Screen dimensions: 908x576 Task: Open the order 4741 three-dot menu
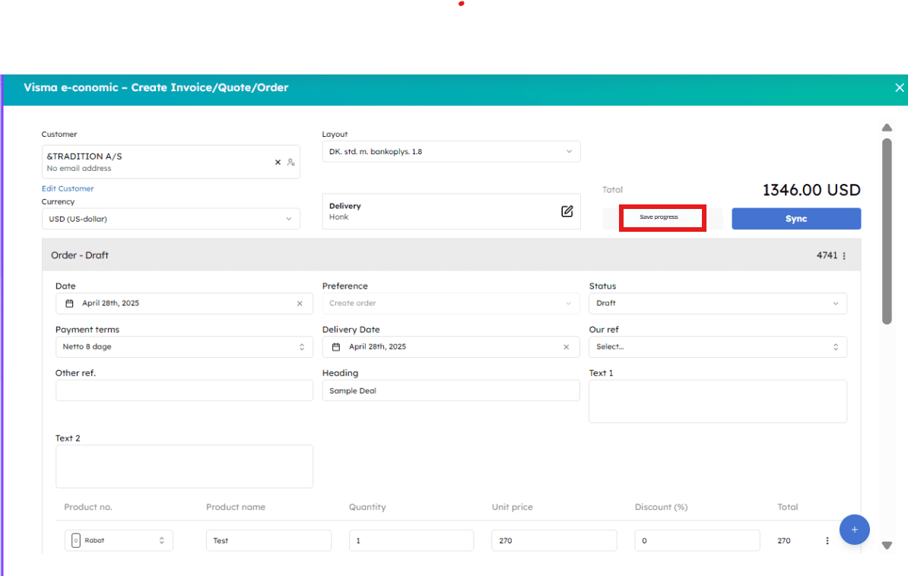click(843, 256)
